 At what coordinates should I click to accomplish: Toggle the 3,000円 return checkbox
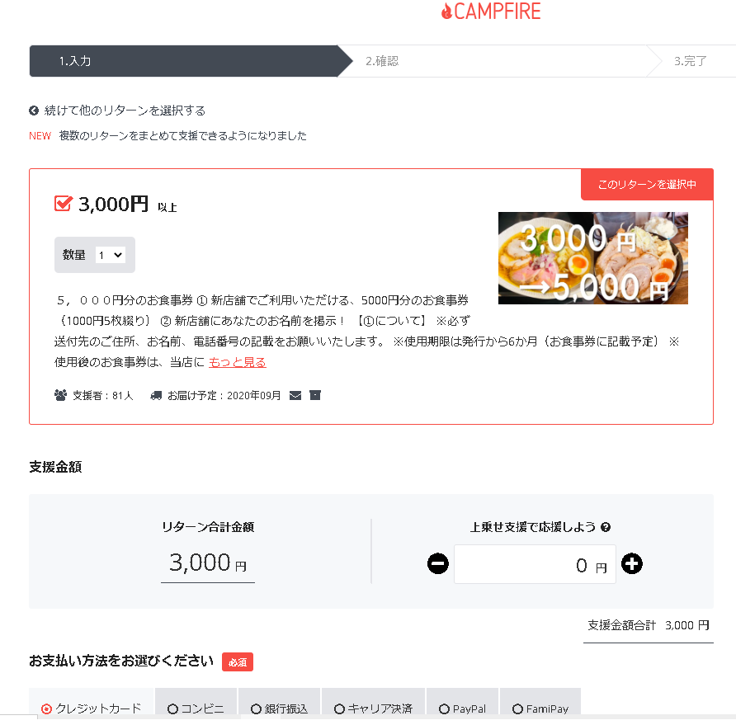tap(64, 204)
